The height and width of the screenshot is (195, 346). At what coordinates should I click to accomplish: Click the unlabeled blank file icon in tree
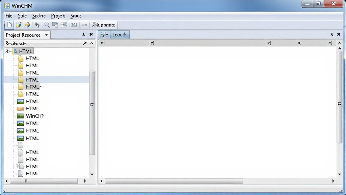21,145
